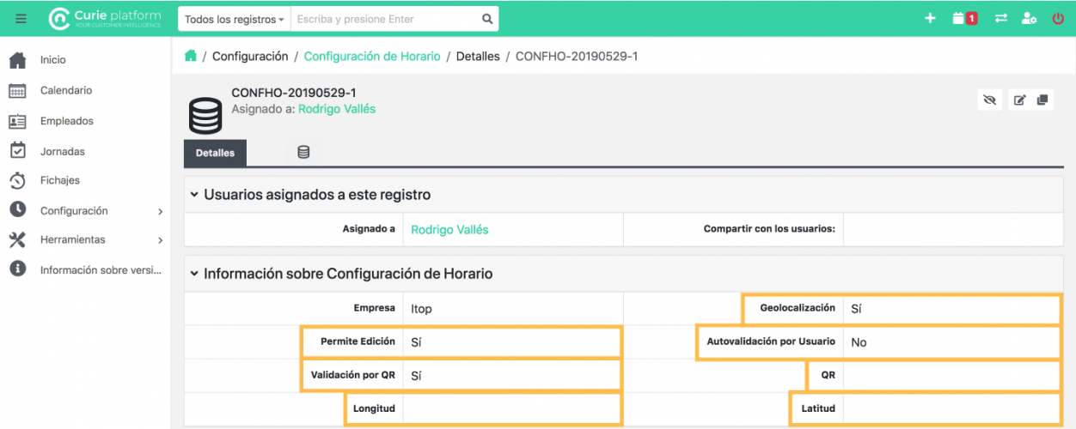This screenshot has height=429, width=1076.
Task: Open the Todos los registros dropdown
Action: click(234, 19)
